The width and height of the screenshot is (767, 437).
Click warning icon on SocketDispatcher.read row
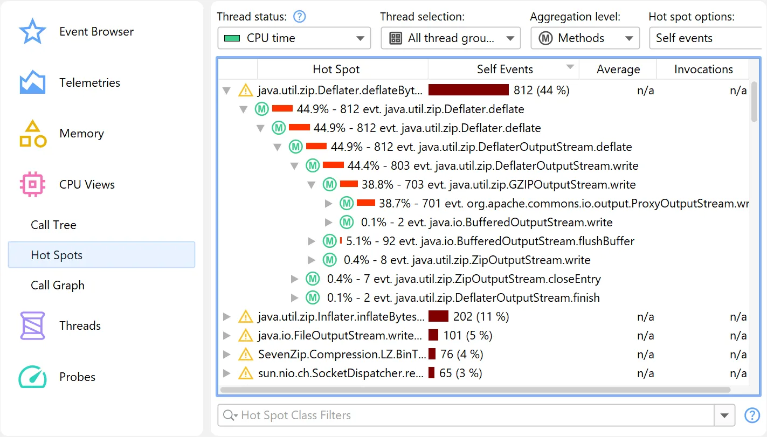(x=246, y=373)
